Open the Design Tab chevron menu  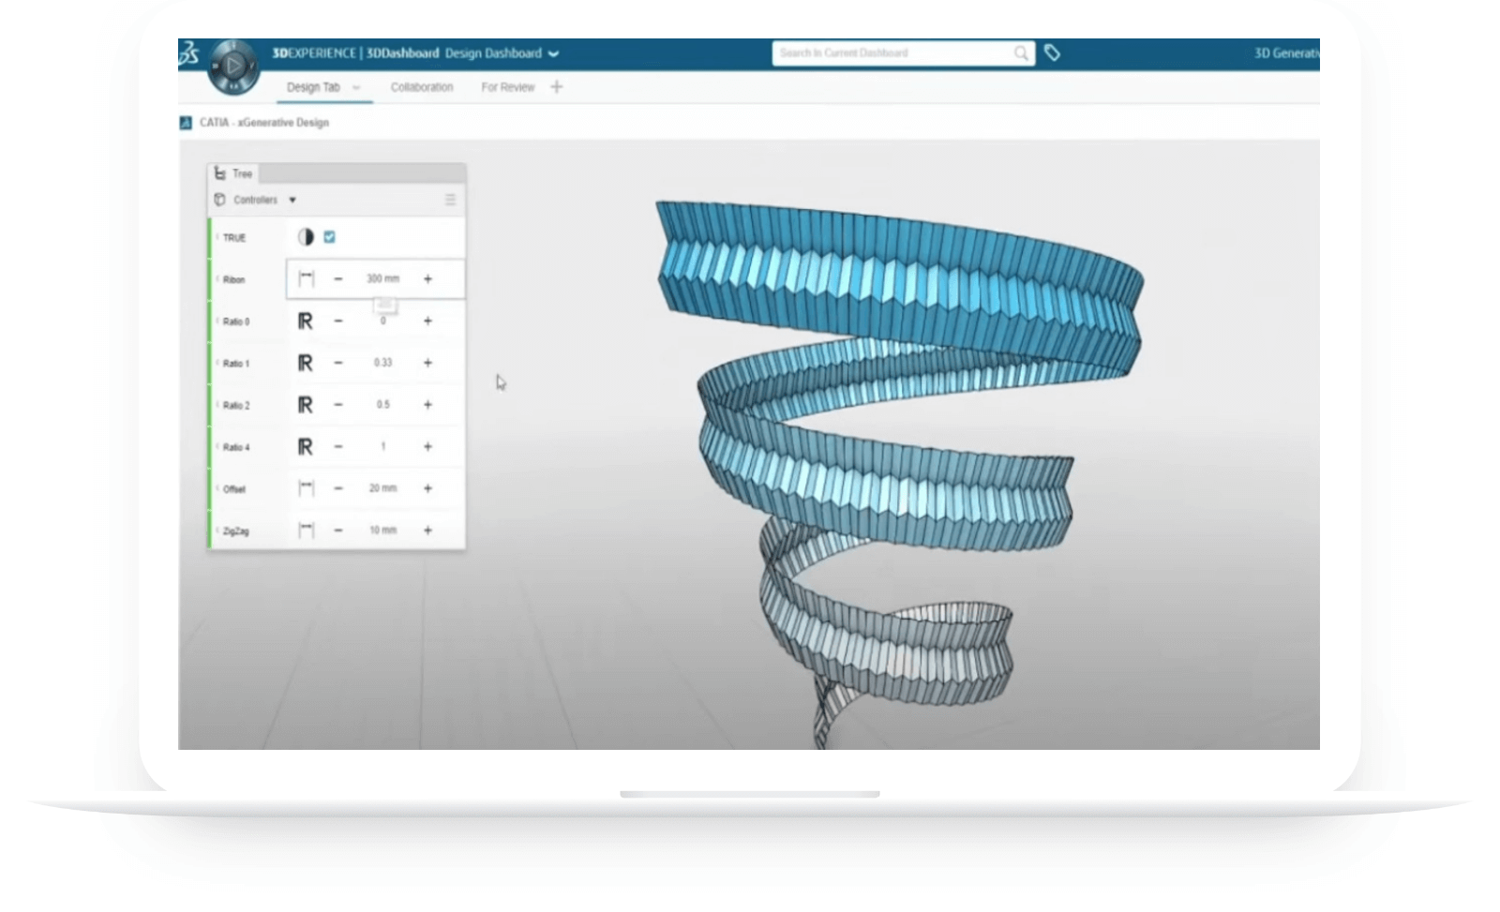(356, 87)
